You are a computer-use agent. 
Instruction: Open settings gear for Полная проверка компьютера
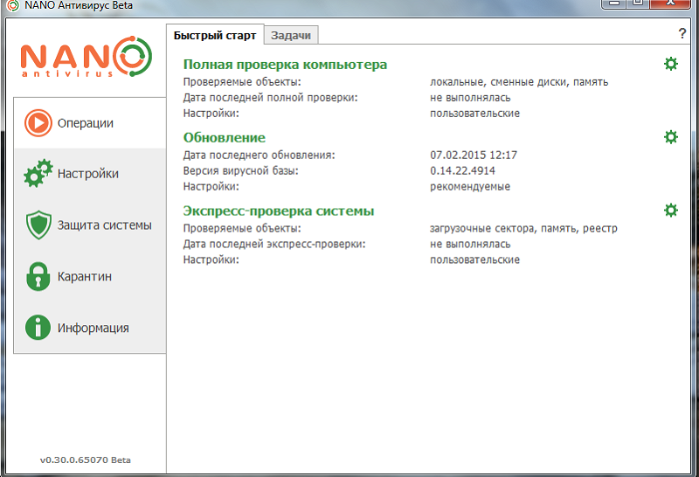point(670,64)
